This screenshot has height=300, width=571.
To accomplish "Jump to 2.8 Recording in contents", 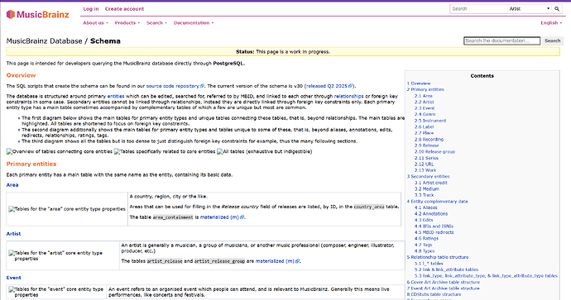I will click(x=429, y=140).
